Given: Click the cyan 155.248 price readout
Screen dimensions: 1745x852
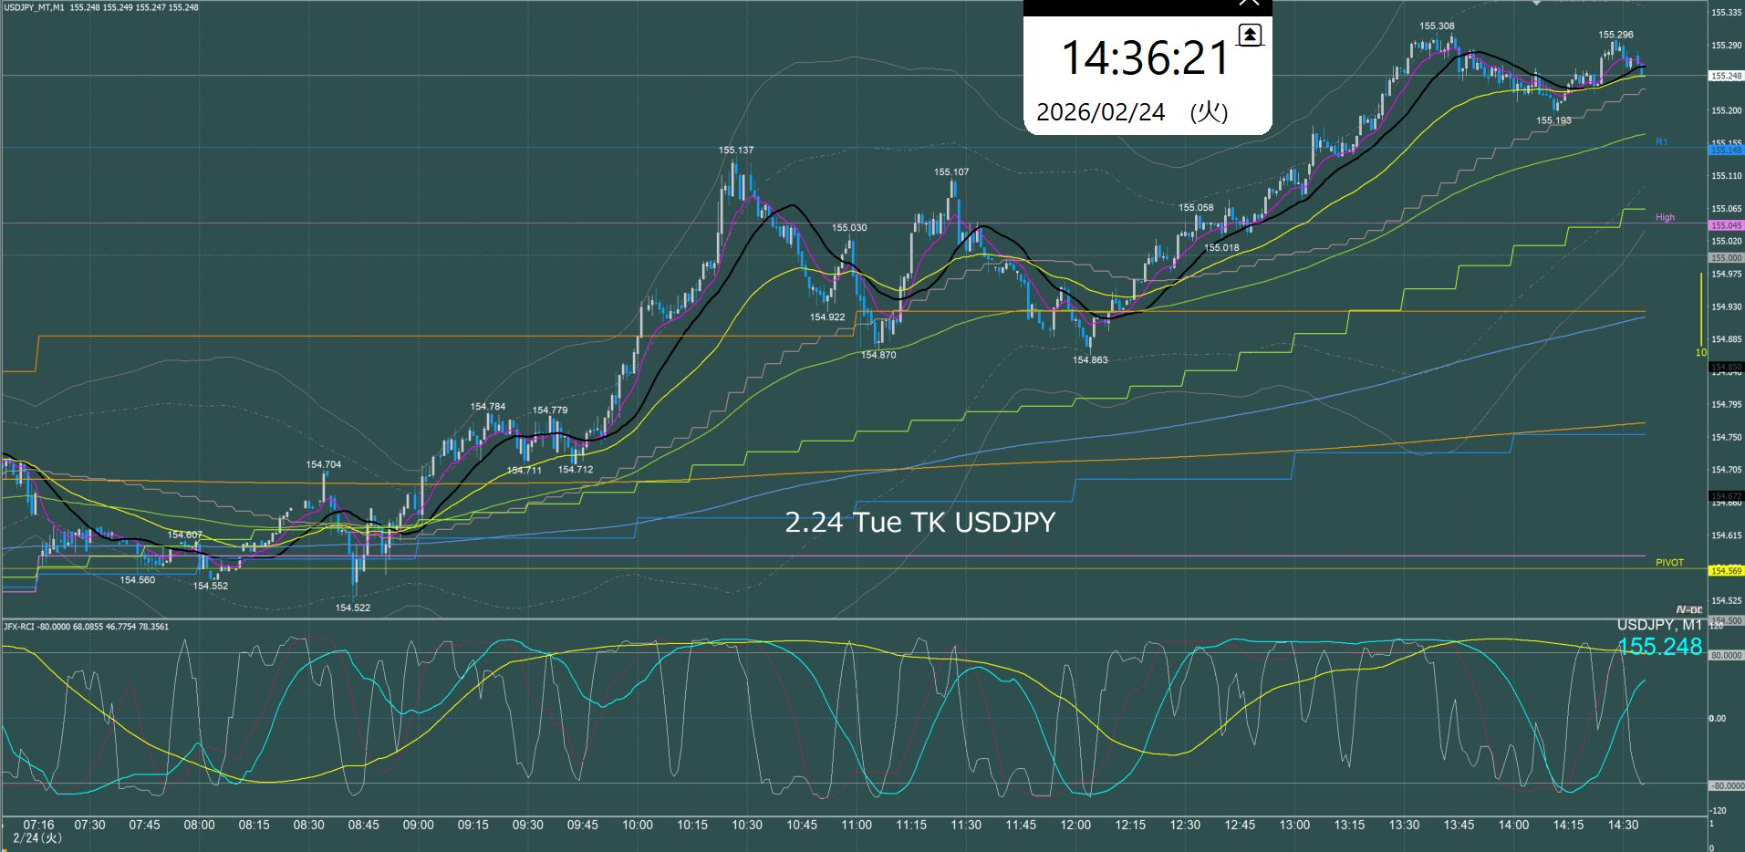Looking at the screenshot, I should click(x=1659, y=647).
